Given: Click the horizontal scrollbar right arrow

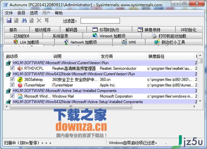Looking at the screenshot, I should [195, 106].
